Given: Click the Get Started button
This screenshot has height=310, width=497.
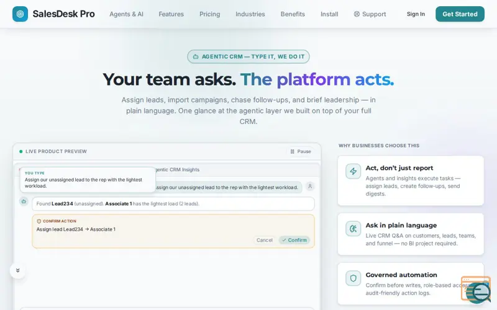Looking at the screenshot, I should [x=460, y=14].
